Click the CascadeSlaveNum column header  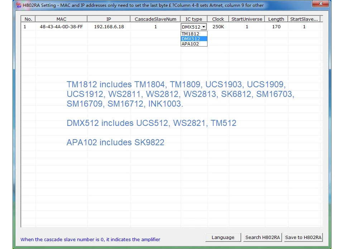coord(155,19)
